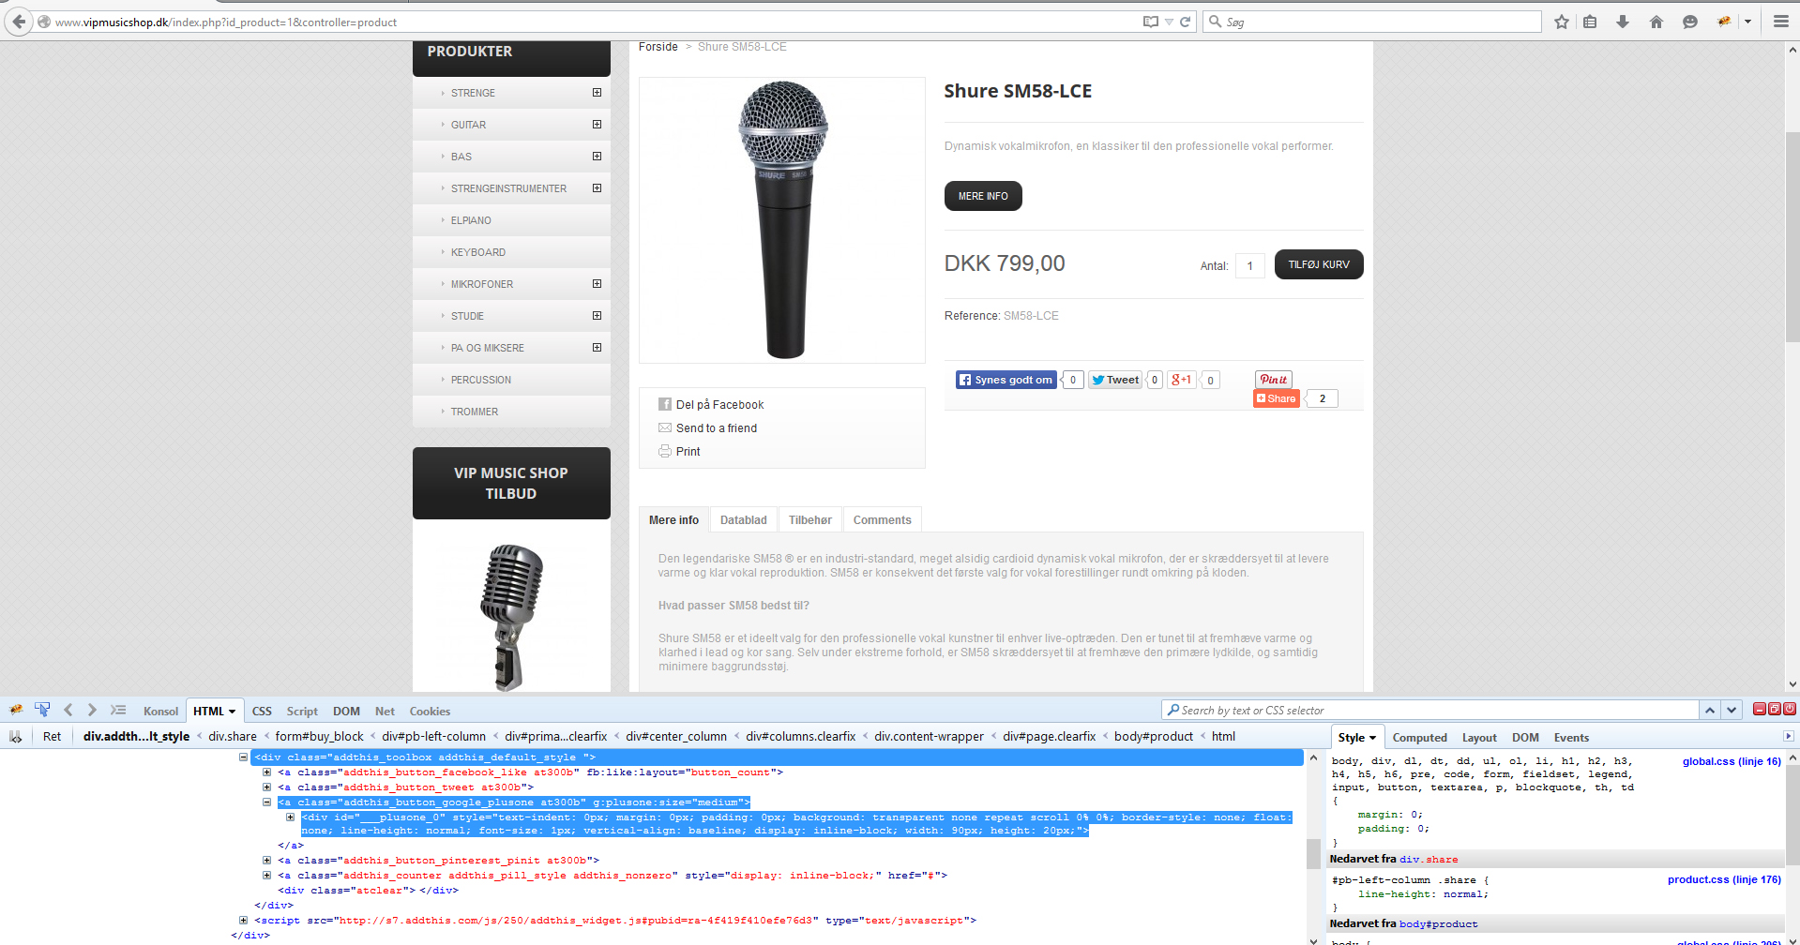Open the Events side tab

pos(1571,738)
